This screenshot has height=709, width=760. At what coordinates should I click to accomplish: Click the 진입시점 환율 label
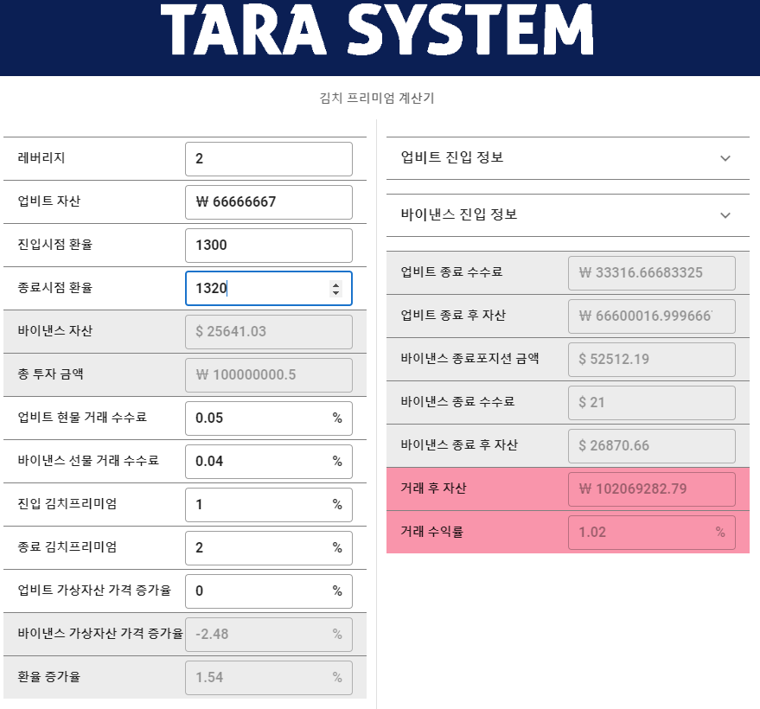pos(54,244)
